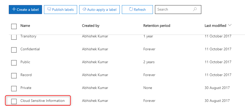The image size is (245, 106).
Task: Select the Record label checkbox
Action: tap(14, 76)
